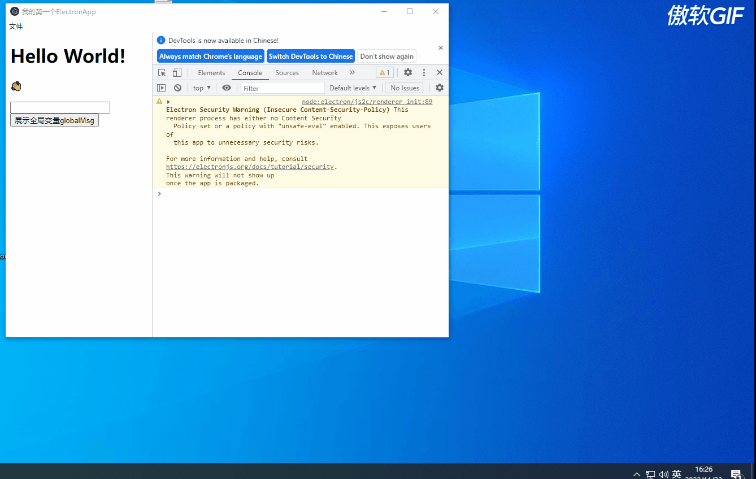Click the Electron Security Warning bold text
756x479 pixels.
point(278,110)
